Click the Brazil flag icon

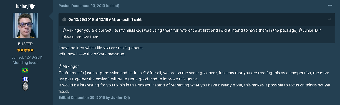click(x=25, y=71)
